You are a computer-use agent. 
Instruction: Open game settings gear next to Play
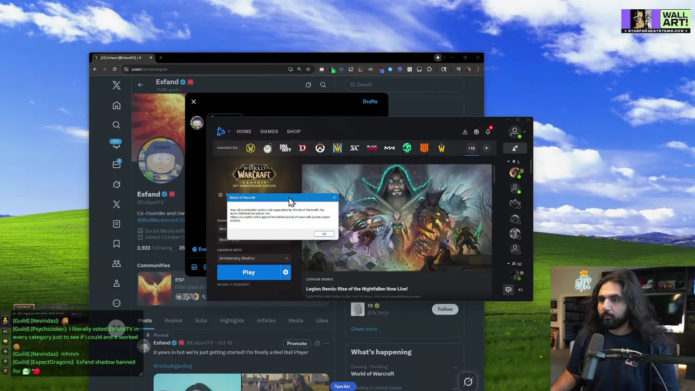tap(286, 272)
